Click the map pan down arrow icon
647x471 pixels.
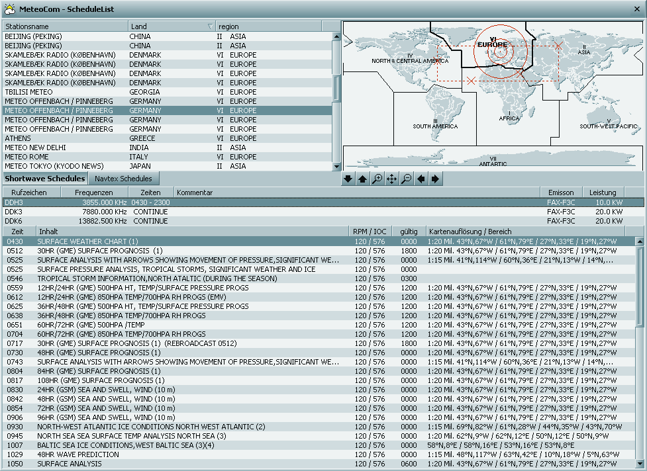(348, 179)
